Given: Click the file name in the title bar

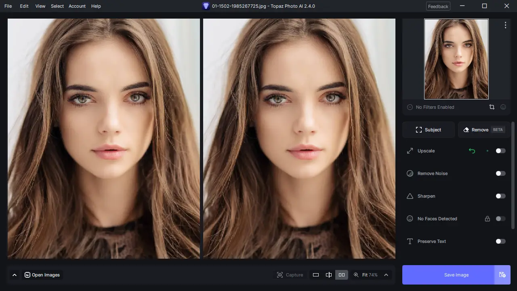Looking at the screenshot, I should (239, 6).
